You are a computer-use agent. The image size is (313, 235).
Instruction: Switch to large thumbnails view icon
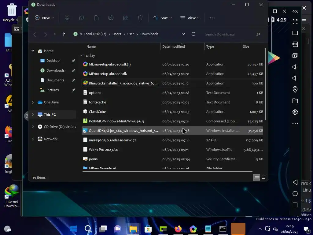tap(263, 177)
